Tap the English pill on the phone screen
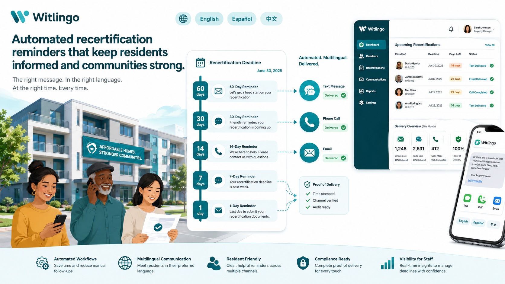This screenshot has height=284, width=505. click(x=463, y=221)
